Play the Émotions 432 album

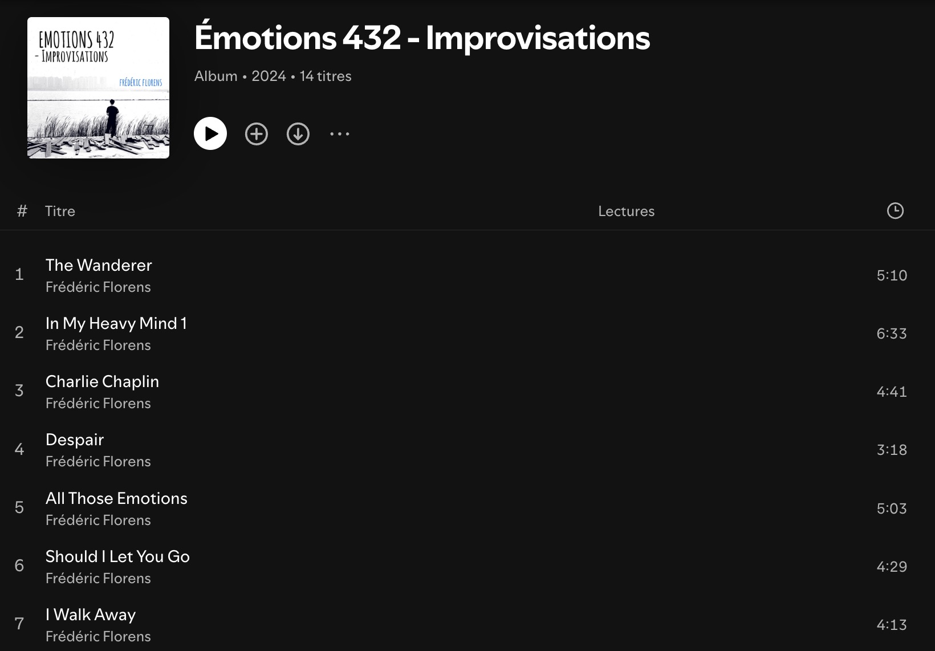click(x=210, y=134)
